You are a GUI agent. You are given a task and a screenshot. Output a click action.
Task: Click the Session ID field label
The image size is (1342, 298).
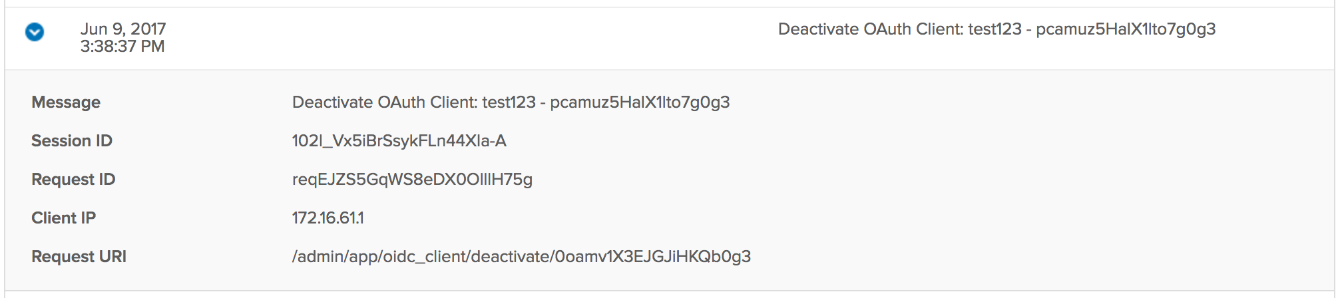click(x=72, y=141)
